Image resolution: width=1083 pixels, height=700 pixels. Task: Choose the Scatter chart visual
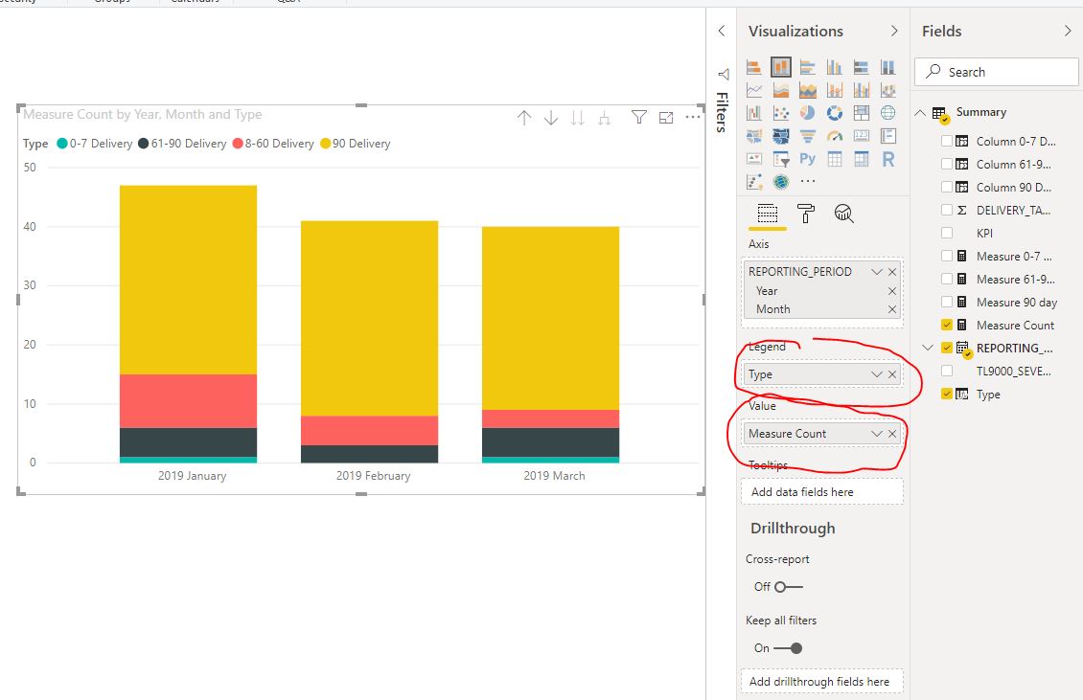(x=781, y=113)
